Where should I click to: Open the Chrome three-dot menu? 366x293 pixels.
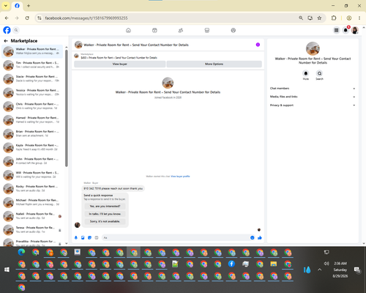pos(359,18)
